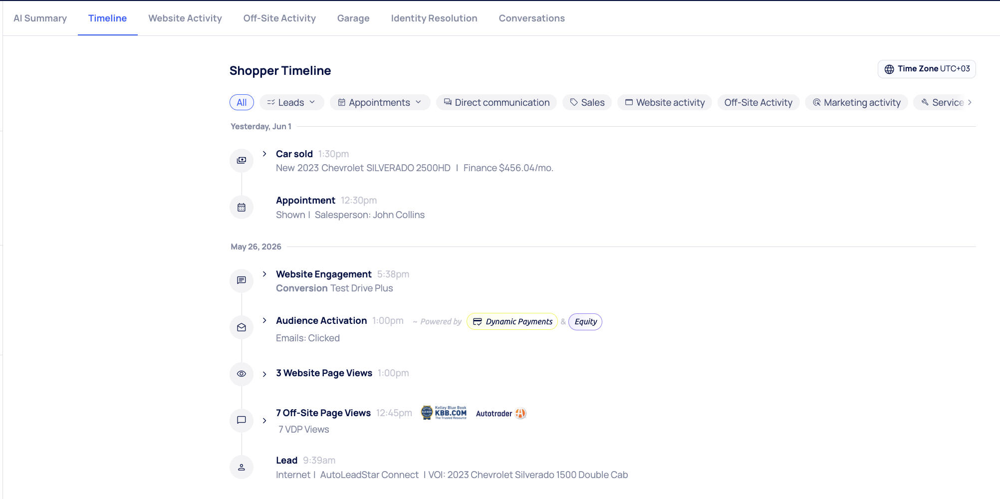Viewport: 1000px width, 499px height.
Task: Expand 3 Website Page Views entry
Action: point(264,374)
